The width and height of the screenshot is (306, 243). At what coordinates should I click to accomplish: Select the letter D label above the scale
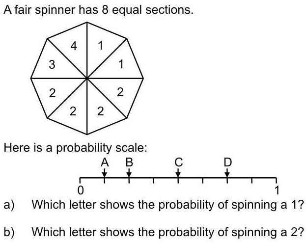(x=227, y=162)
